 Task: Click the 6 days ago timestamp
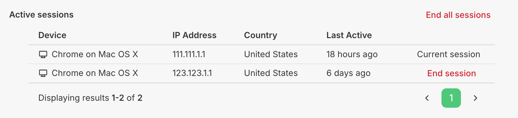point(348,73)
